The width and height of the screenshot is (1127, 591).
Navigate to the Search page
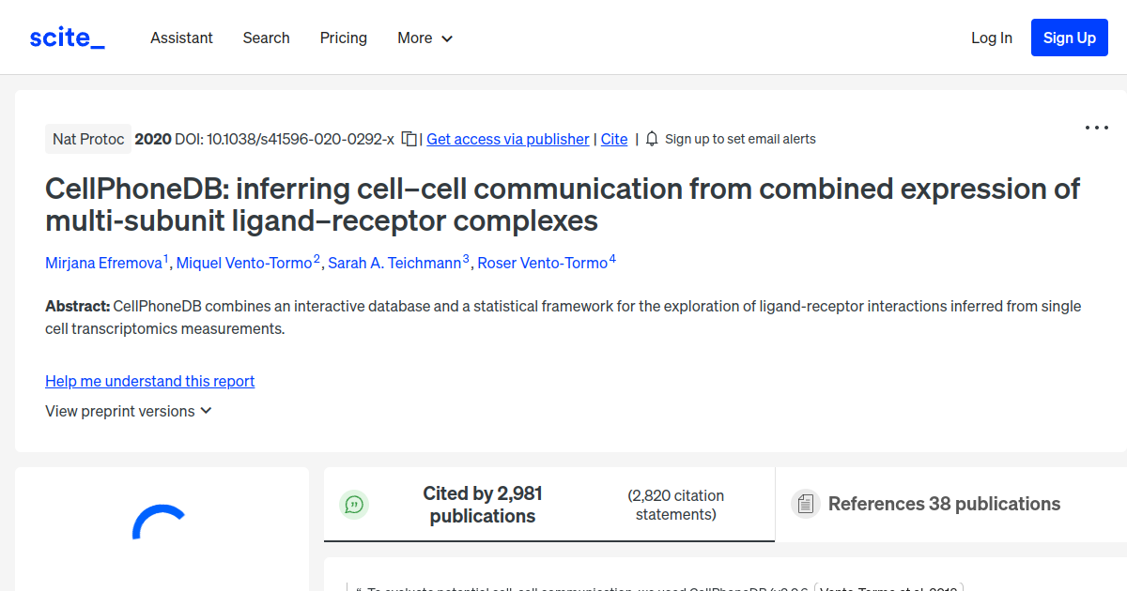coord(266,38)
